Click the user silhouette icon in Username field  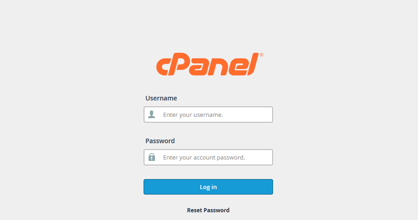[152, 115]
